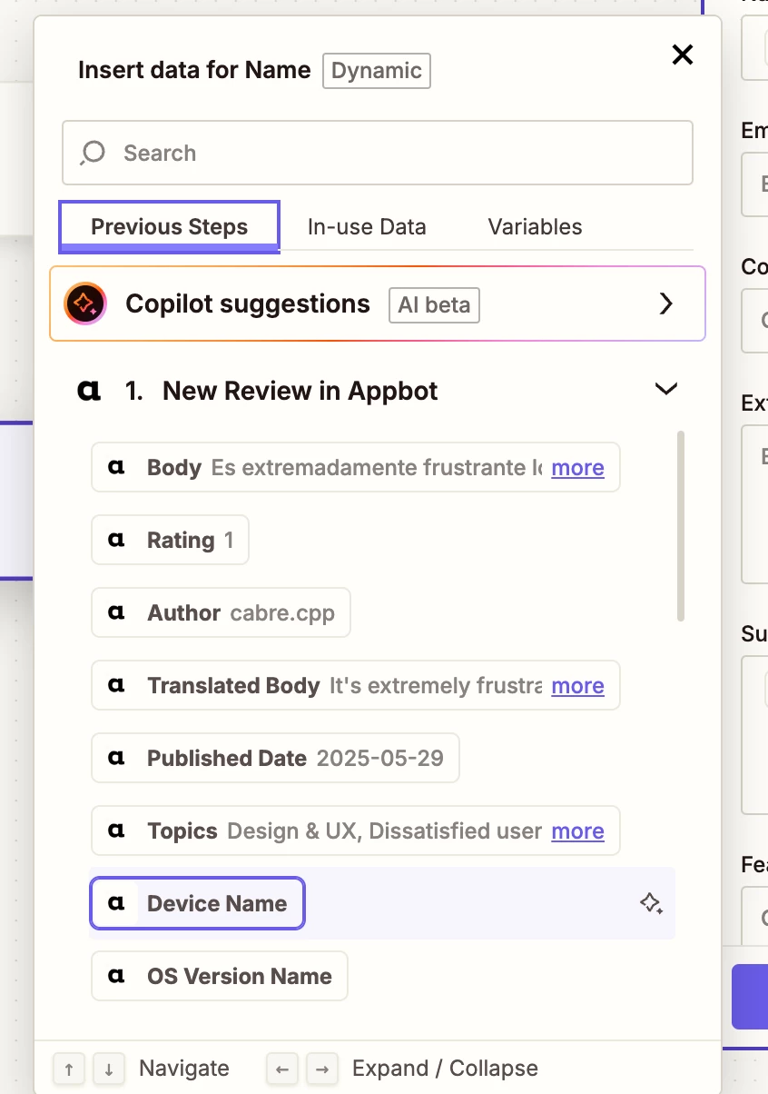Click the down arrow navigate key
Image resolution: width=768 pixels, height=1094 pixels.
109,1069
